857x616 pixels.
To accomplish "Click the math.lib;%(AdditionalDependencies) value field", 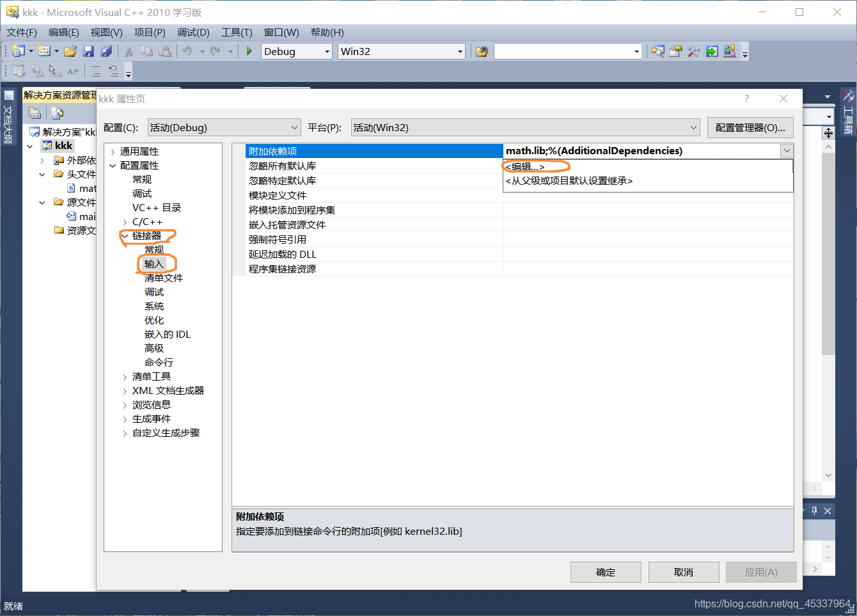I will [x=641, y=151].
